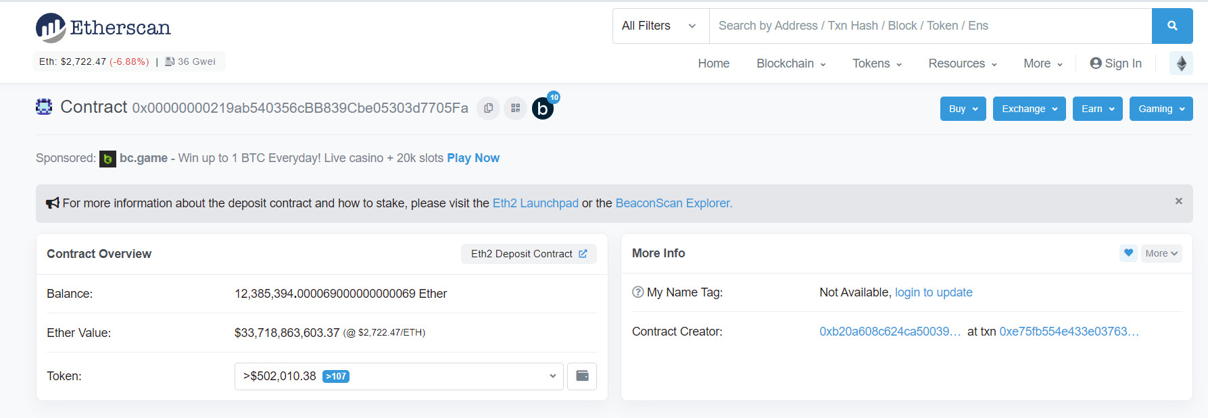Click the Ether Value $33,718,863,603.37

287,333
